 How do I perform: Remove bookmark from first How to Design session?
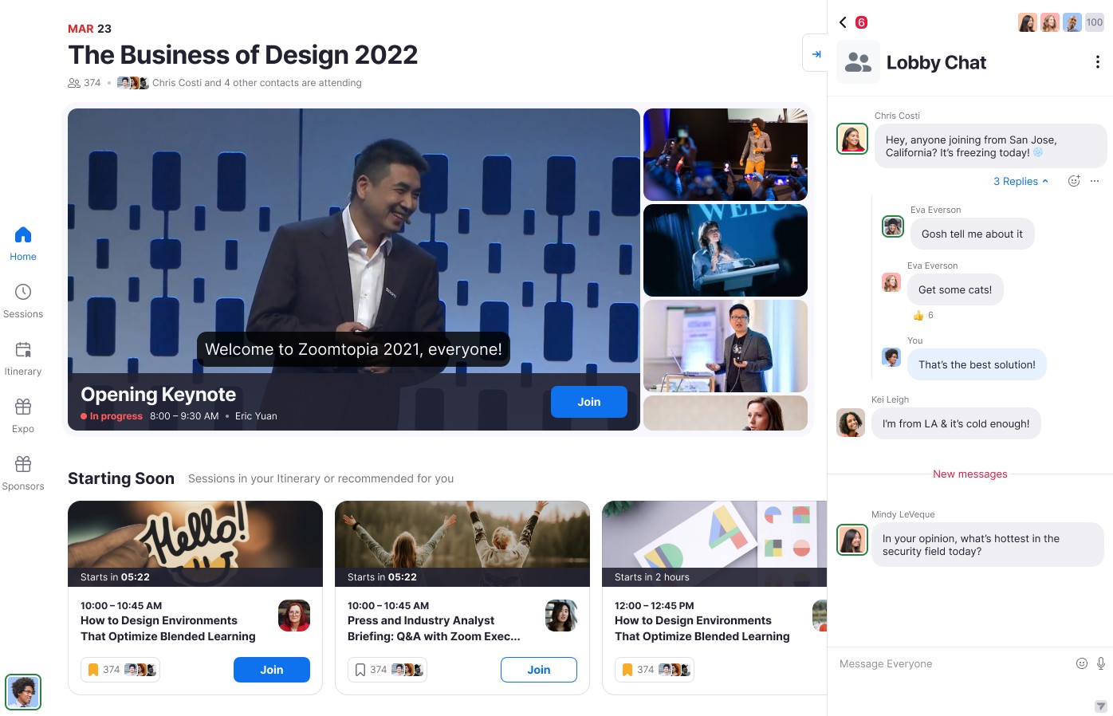click(93, 670)
